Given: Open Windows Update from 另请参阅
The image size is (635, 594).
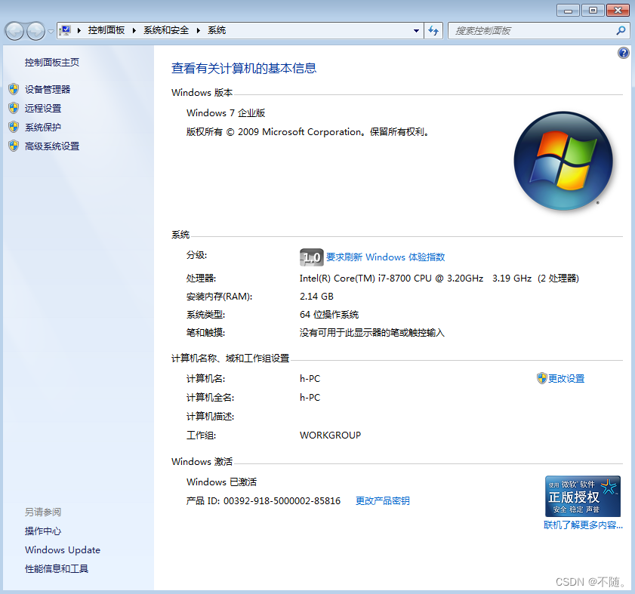Looking at the screenshot, I should click(x=62, y=549).
